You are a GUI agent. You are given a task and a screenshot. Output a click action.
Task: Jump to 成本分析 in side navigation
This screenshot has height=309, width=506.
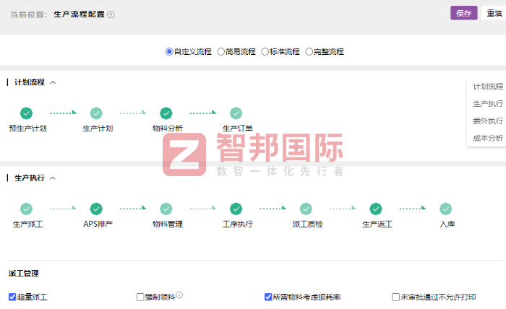tap(488, 138)
